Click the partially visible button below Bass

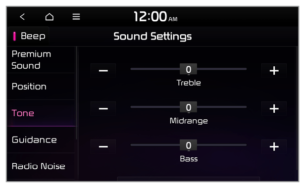189,179
